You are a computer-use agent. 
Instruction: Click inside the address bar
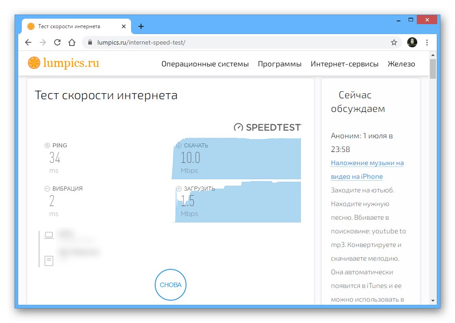(182, 42)
